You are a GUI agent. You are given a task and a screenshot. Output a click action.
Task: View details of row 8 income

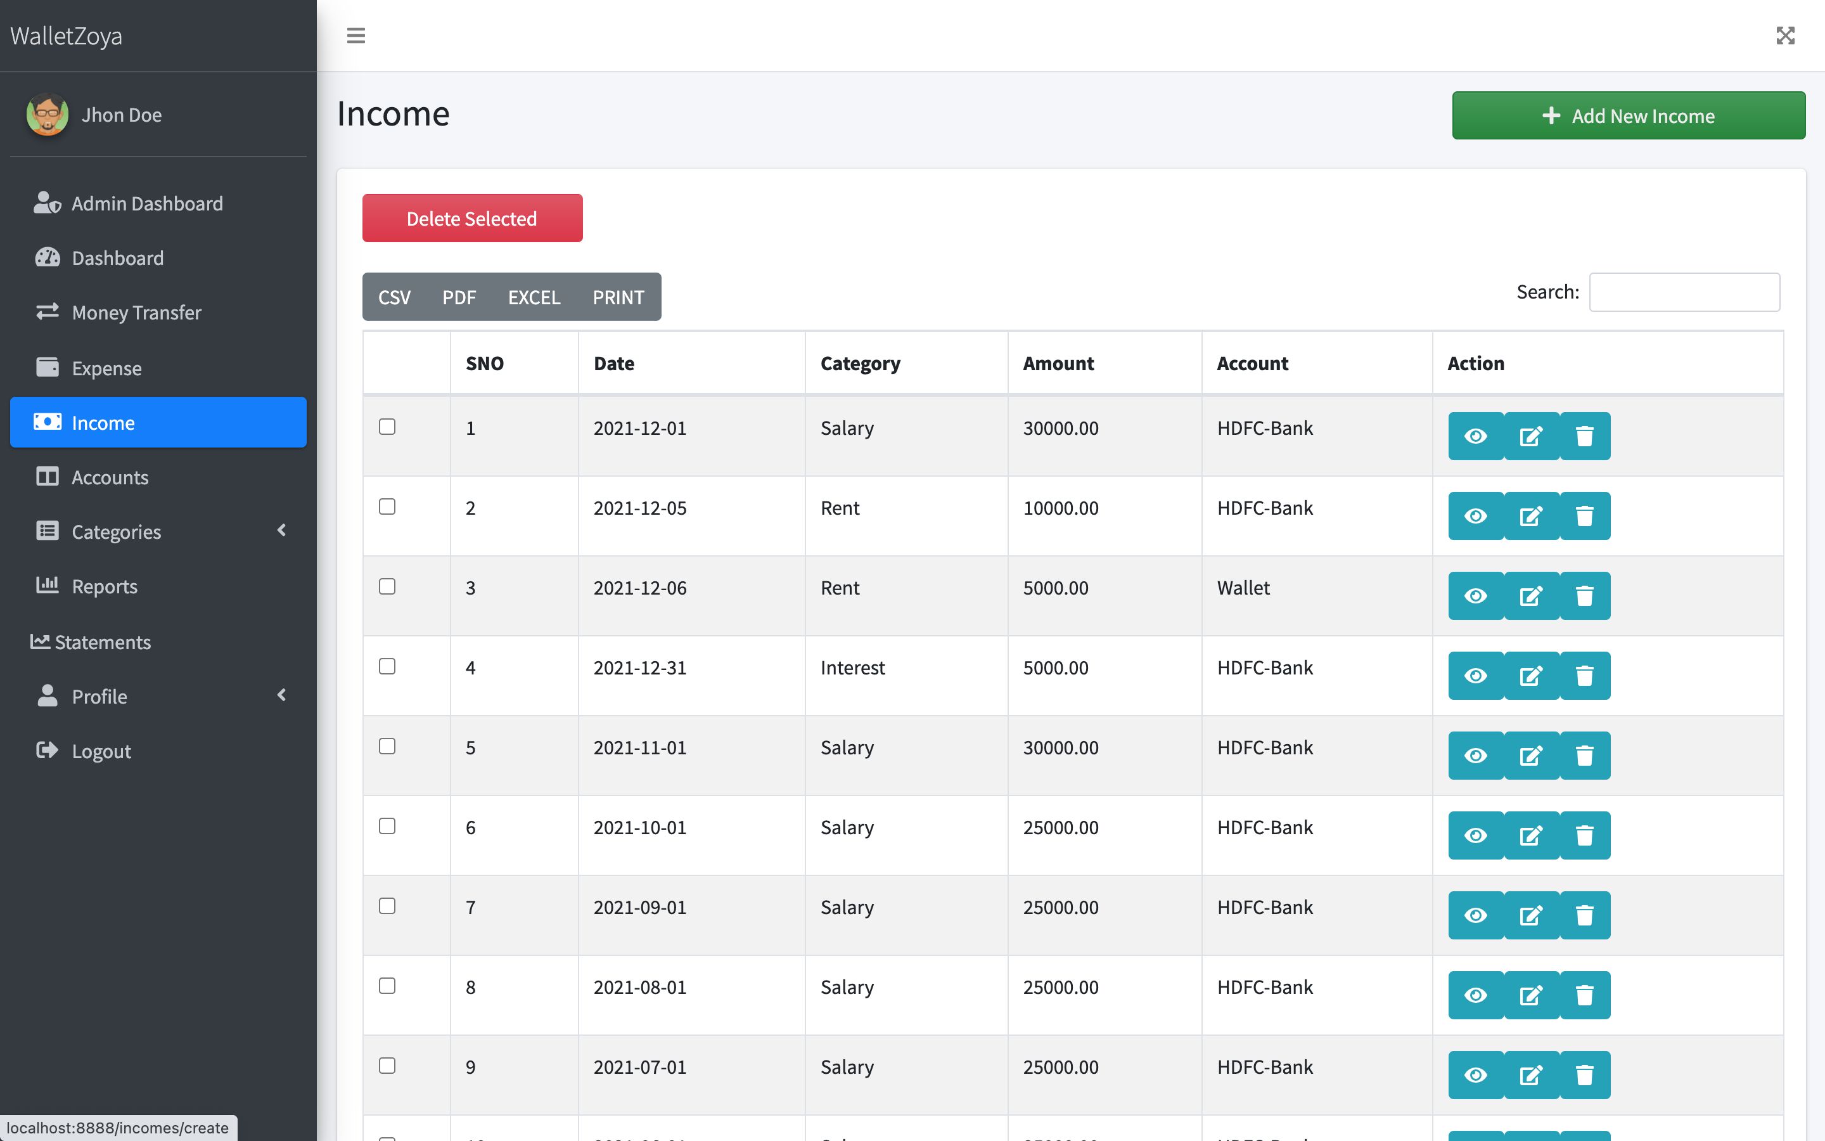pos(1475,995)
